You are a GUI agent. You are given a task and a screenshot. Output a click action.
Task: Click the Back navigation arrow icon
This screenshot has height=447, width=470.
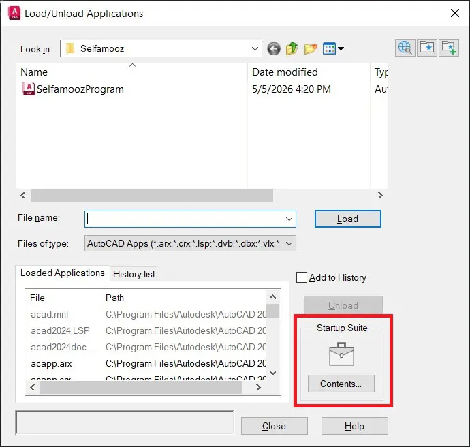[x=274, y=48]
